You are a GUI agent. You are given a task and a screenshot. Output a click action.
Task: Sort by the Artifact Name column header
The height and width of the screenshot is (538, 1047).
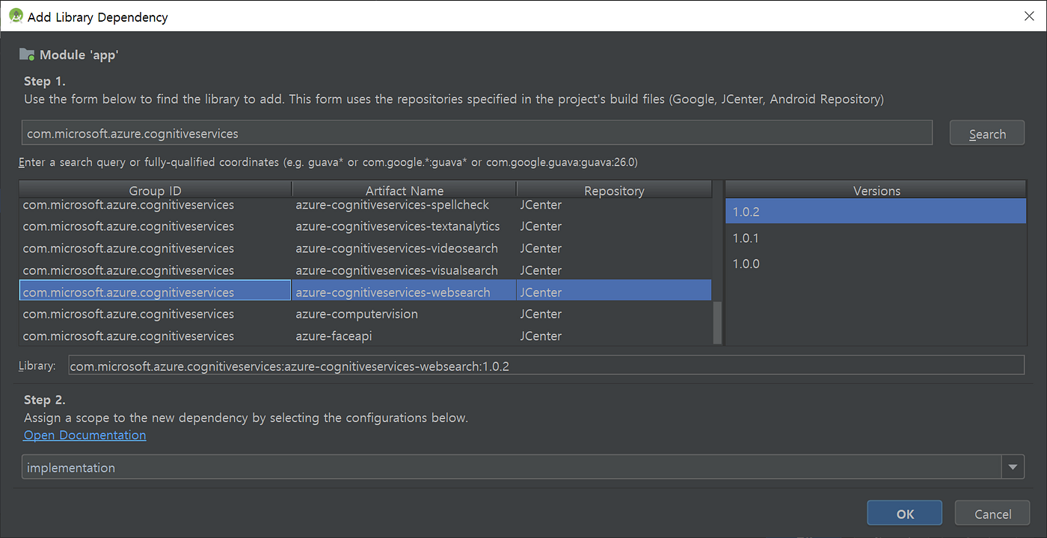click(404, 190)
